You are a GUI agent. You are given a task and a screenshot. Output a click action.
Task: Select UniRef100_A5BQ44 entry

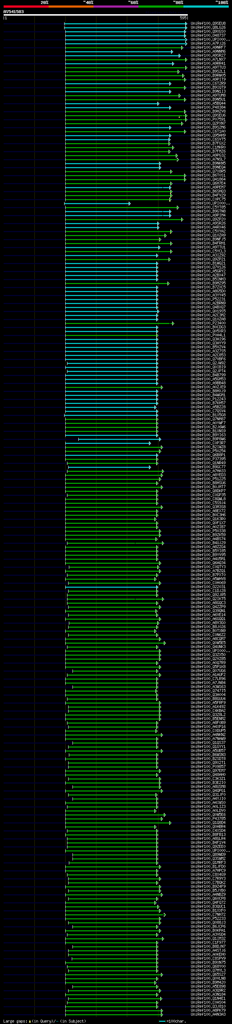[208, 104]
